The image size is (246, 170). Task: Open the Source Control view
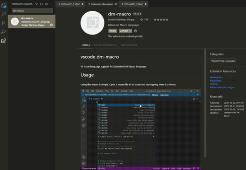(x=3, y=23)
